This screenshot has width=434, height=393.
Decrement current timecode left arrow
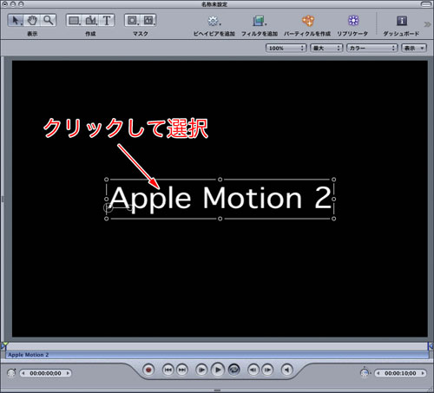click(x=23, y=373)
